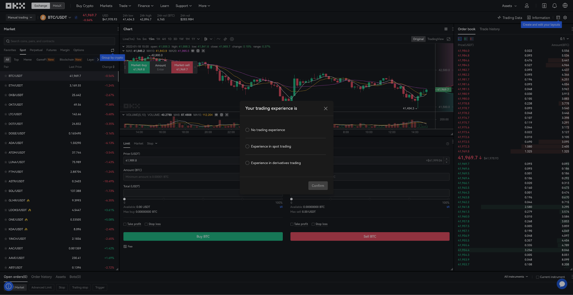Toggle MA indicator visibility eye icon

(x=193, y=51)
